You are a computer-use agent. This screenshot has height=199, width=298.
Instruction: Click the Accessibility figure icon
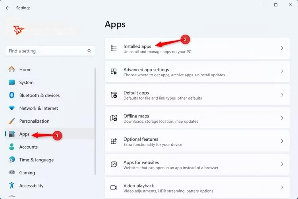[x=12, y=185]
